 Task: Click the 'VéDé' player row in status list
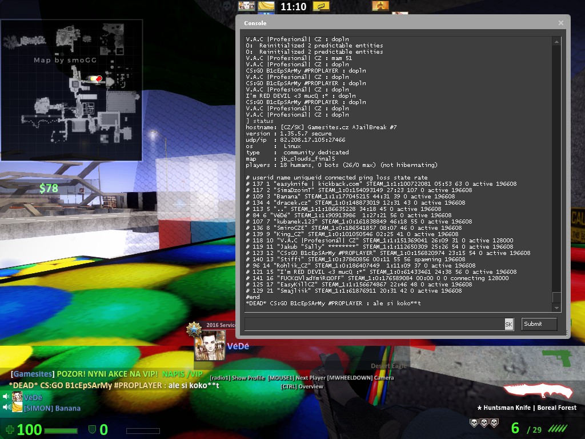348,215
